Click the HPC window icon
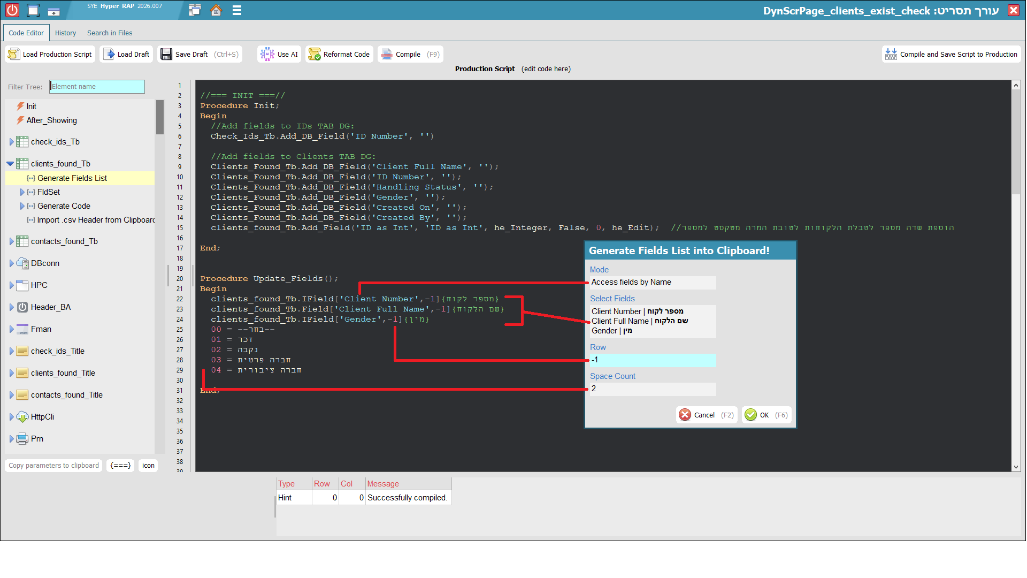Viewport: 1027px width, 578px height. click(22, 285)
